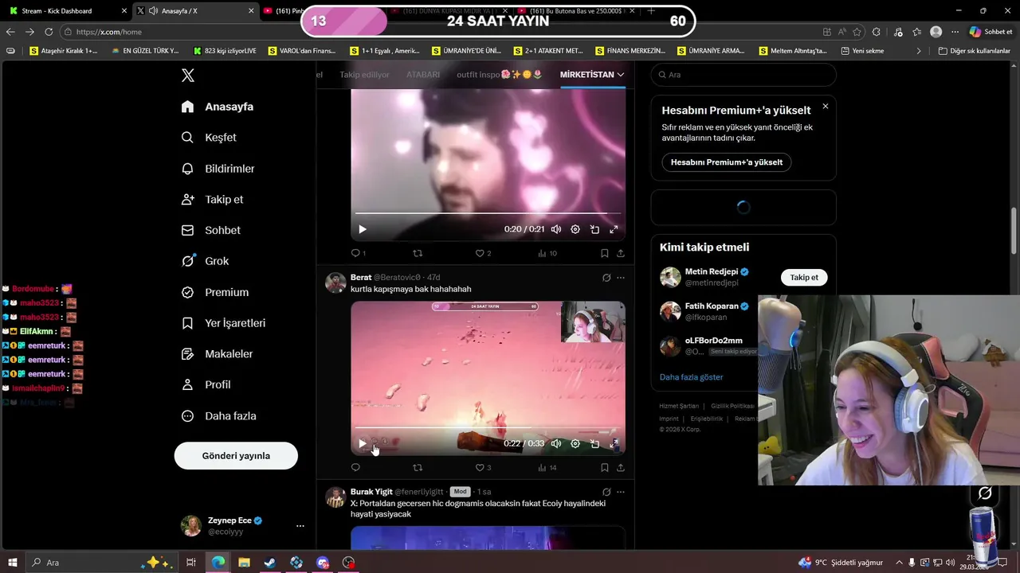Switch to outfit inspo tab
1020x573 pixels.
[x=500, y=75]
